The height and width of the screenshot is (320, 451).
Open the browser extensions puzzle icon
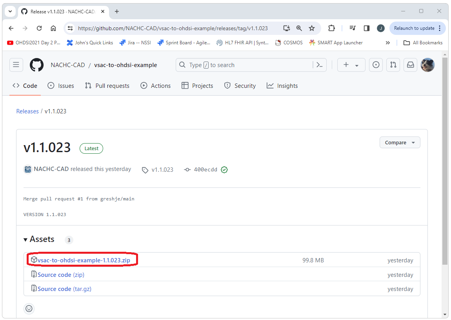[x=332, y=28]
